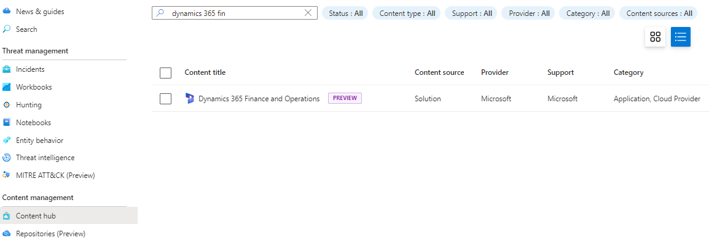Open Repositories (Preview)
Viewport: 709px width, 243px height.
(50, 234)
